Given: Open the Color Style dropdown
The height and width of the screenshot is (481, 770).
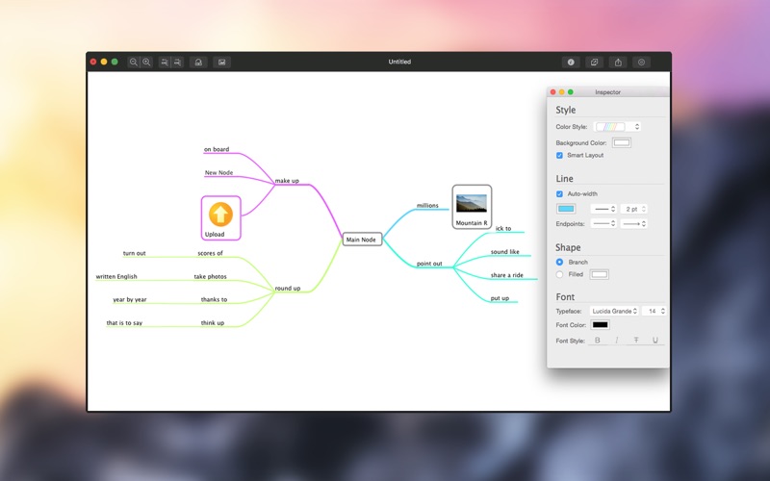Looking at the screenshot, I should 617,127.
